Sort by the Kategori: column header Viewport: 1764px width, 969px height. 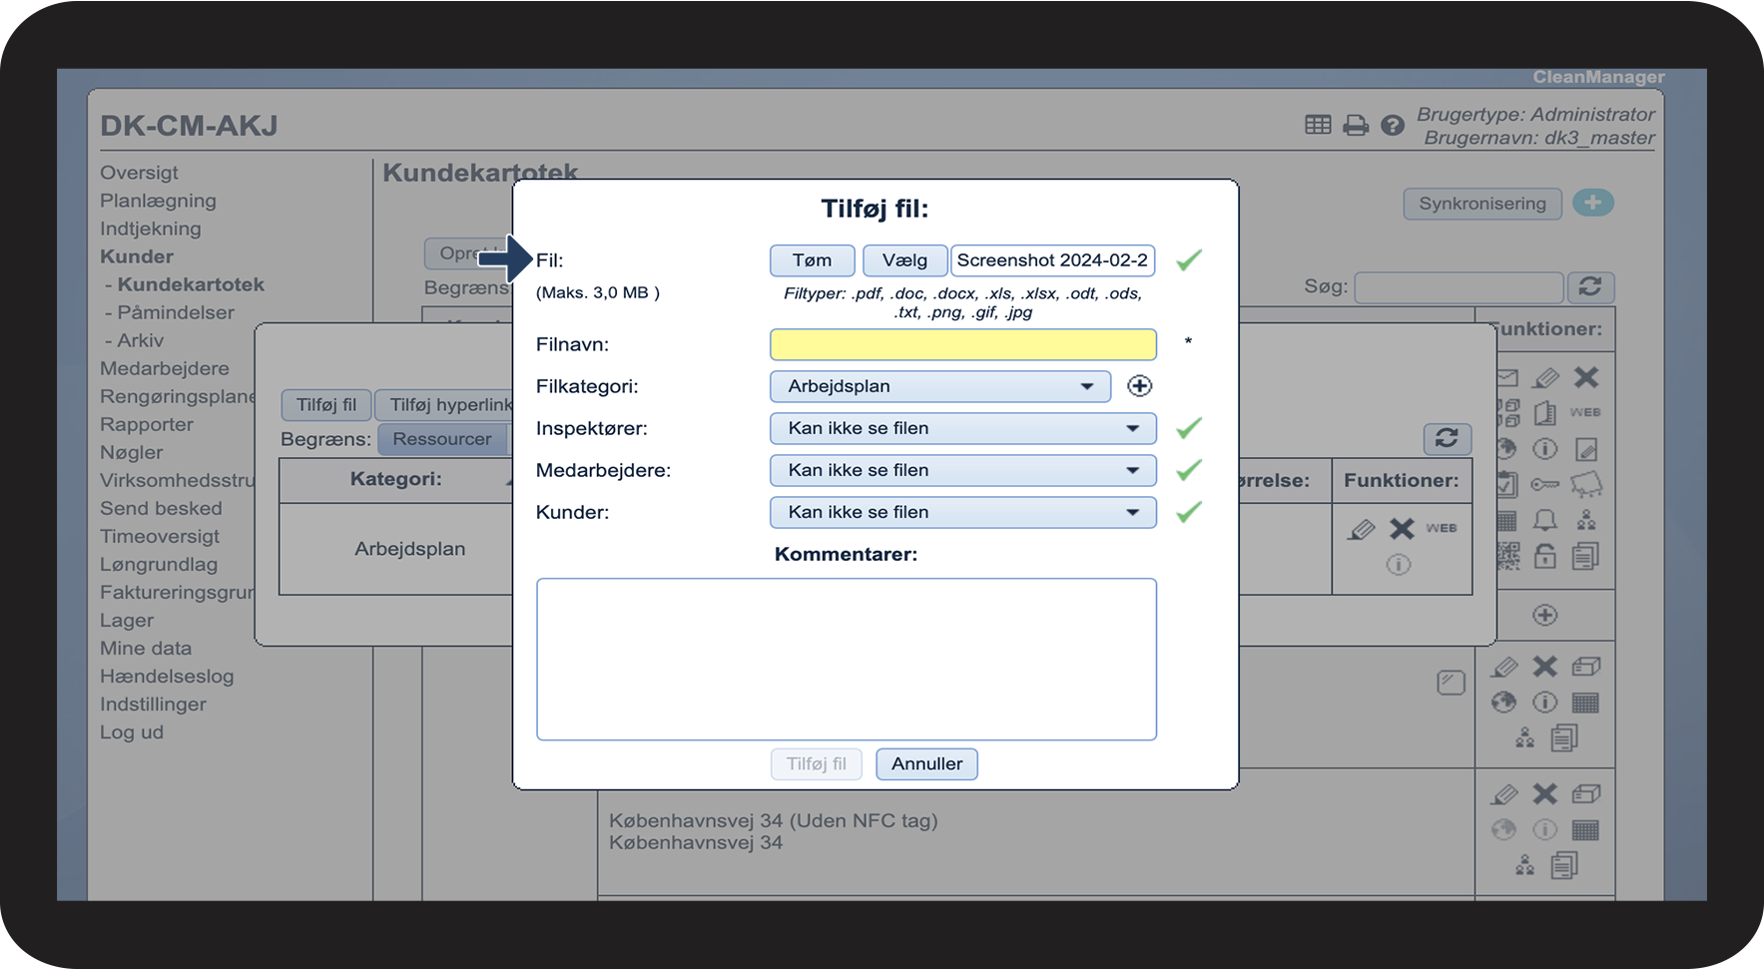pos(396,480)
